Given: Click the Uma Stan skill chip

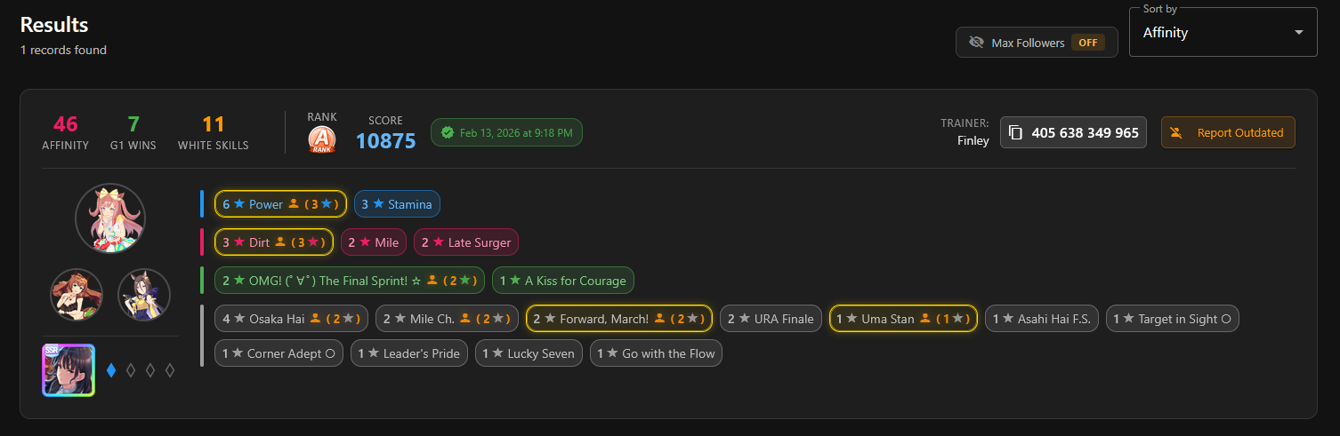Looking at the screenshot, I should tap(903, 318).
